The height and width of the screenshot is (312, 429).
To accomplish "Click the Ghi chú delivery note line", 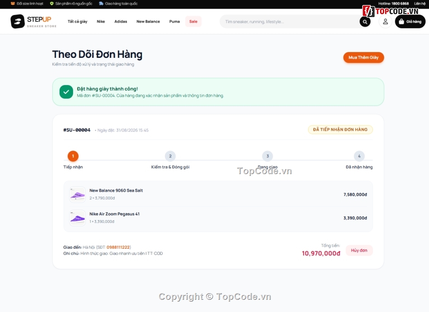I will pos(113,253).
